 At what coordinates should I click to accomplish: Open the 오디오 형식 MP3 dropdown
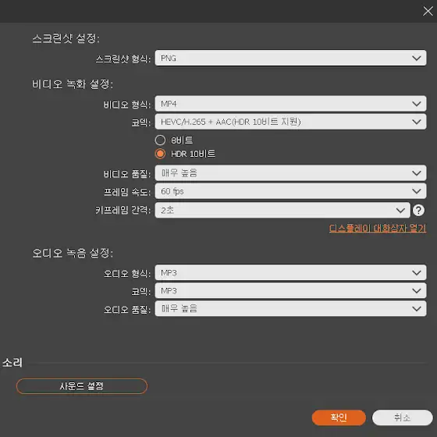290,272
